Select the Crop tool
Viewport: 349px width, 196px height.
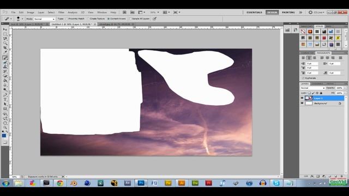pos(5,48)
